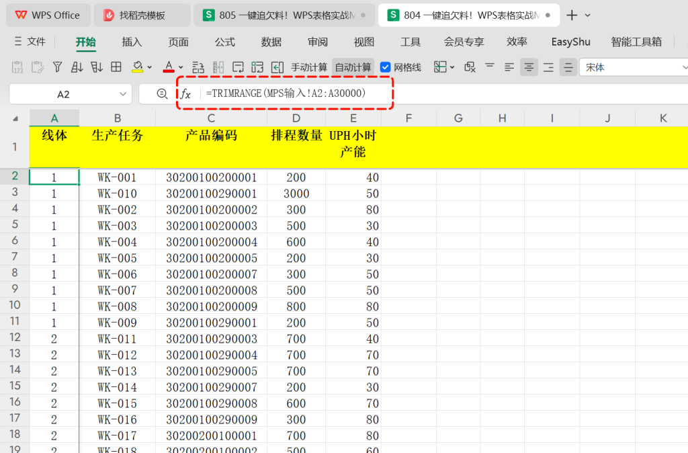Sort descending with the inverted sort icon

97,67
